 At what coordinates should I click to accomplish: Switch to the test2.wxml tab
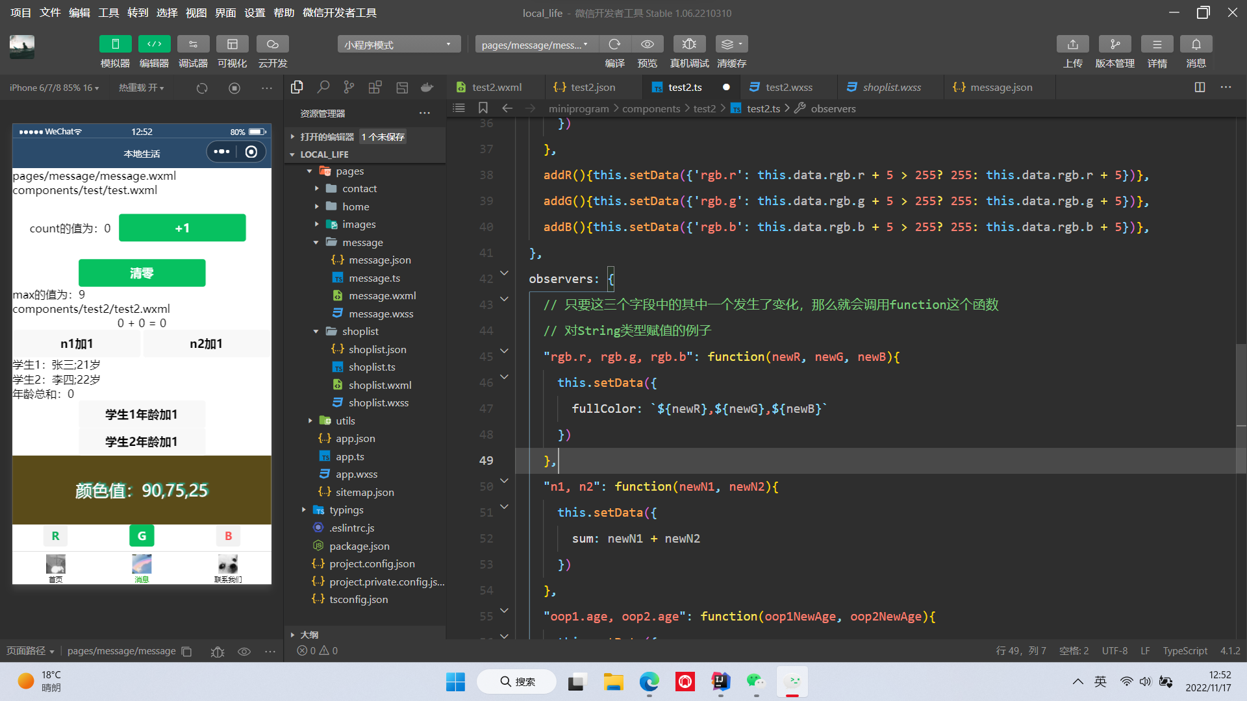496,87
